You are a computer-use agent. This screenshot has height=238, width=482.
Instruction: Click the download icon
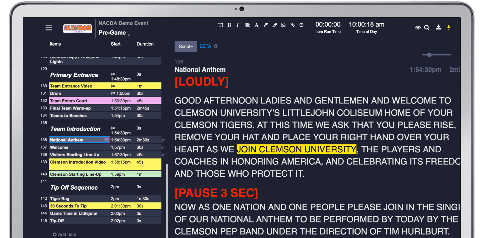tap(439, 27)
